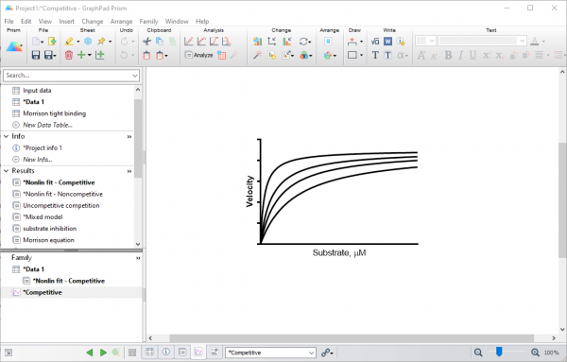Click the Save file icon
567x362 pixels.
pyautogui.click(x=36, y=55)
